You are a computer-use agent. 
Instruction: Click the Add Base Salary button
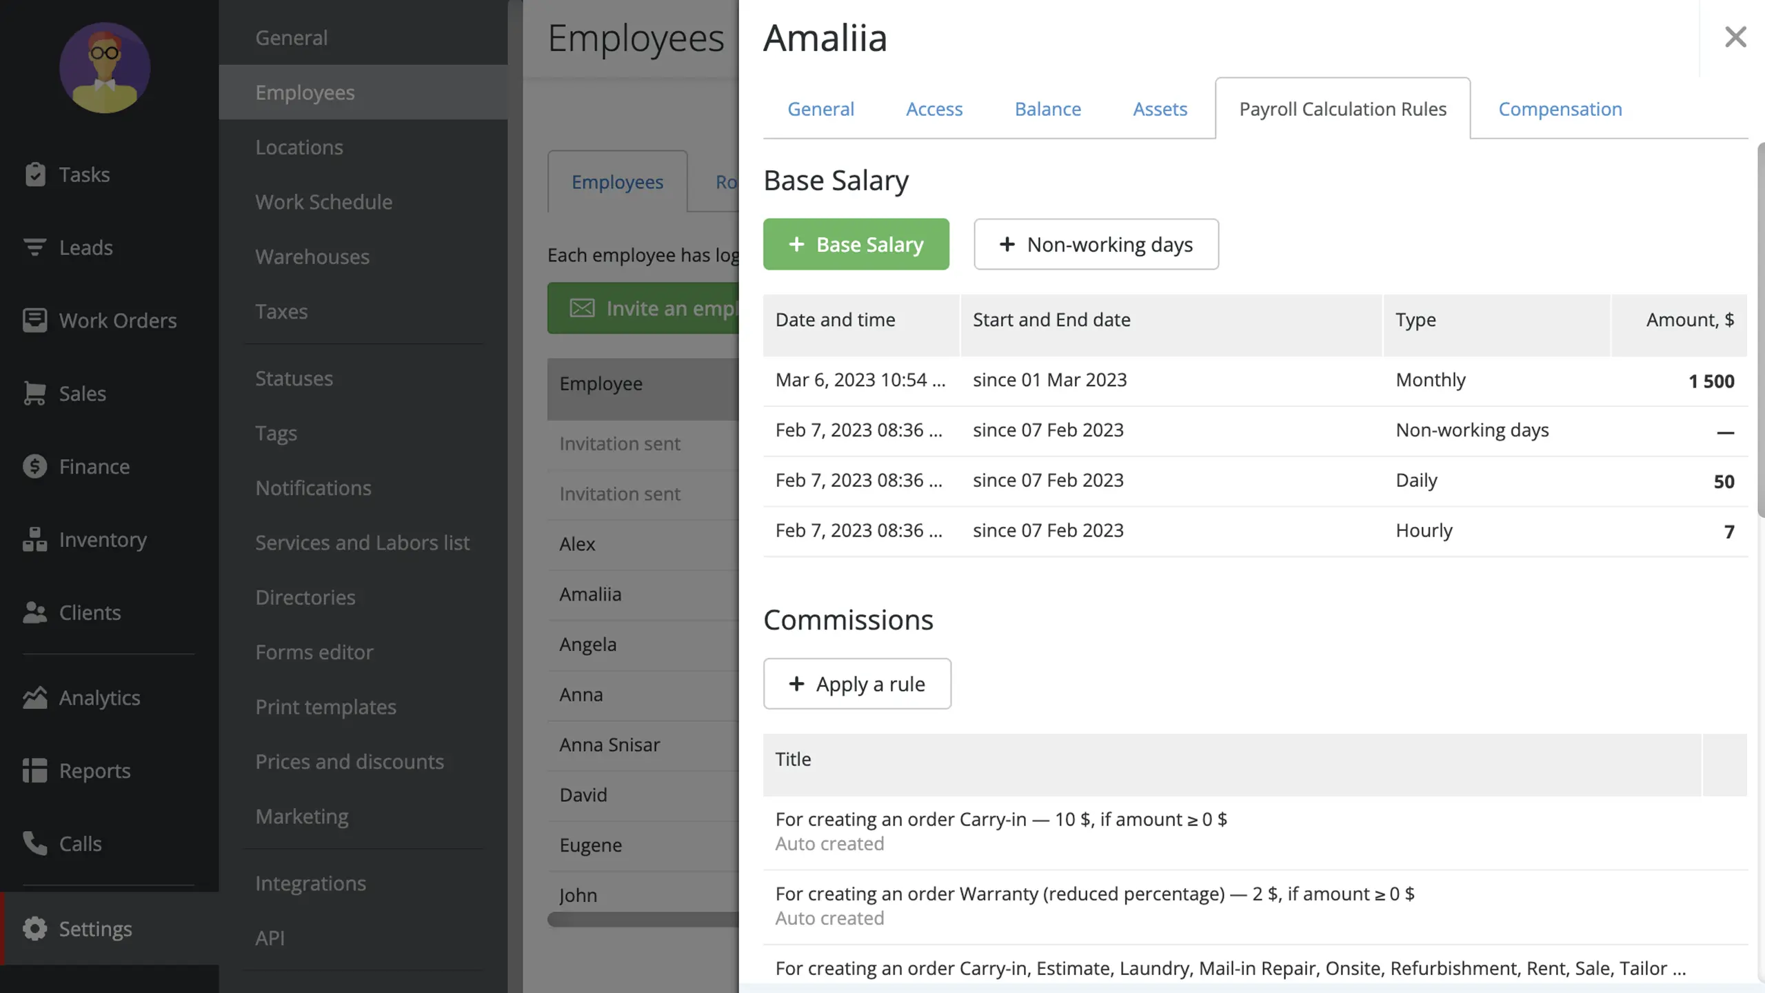(856, 243)
